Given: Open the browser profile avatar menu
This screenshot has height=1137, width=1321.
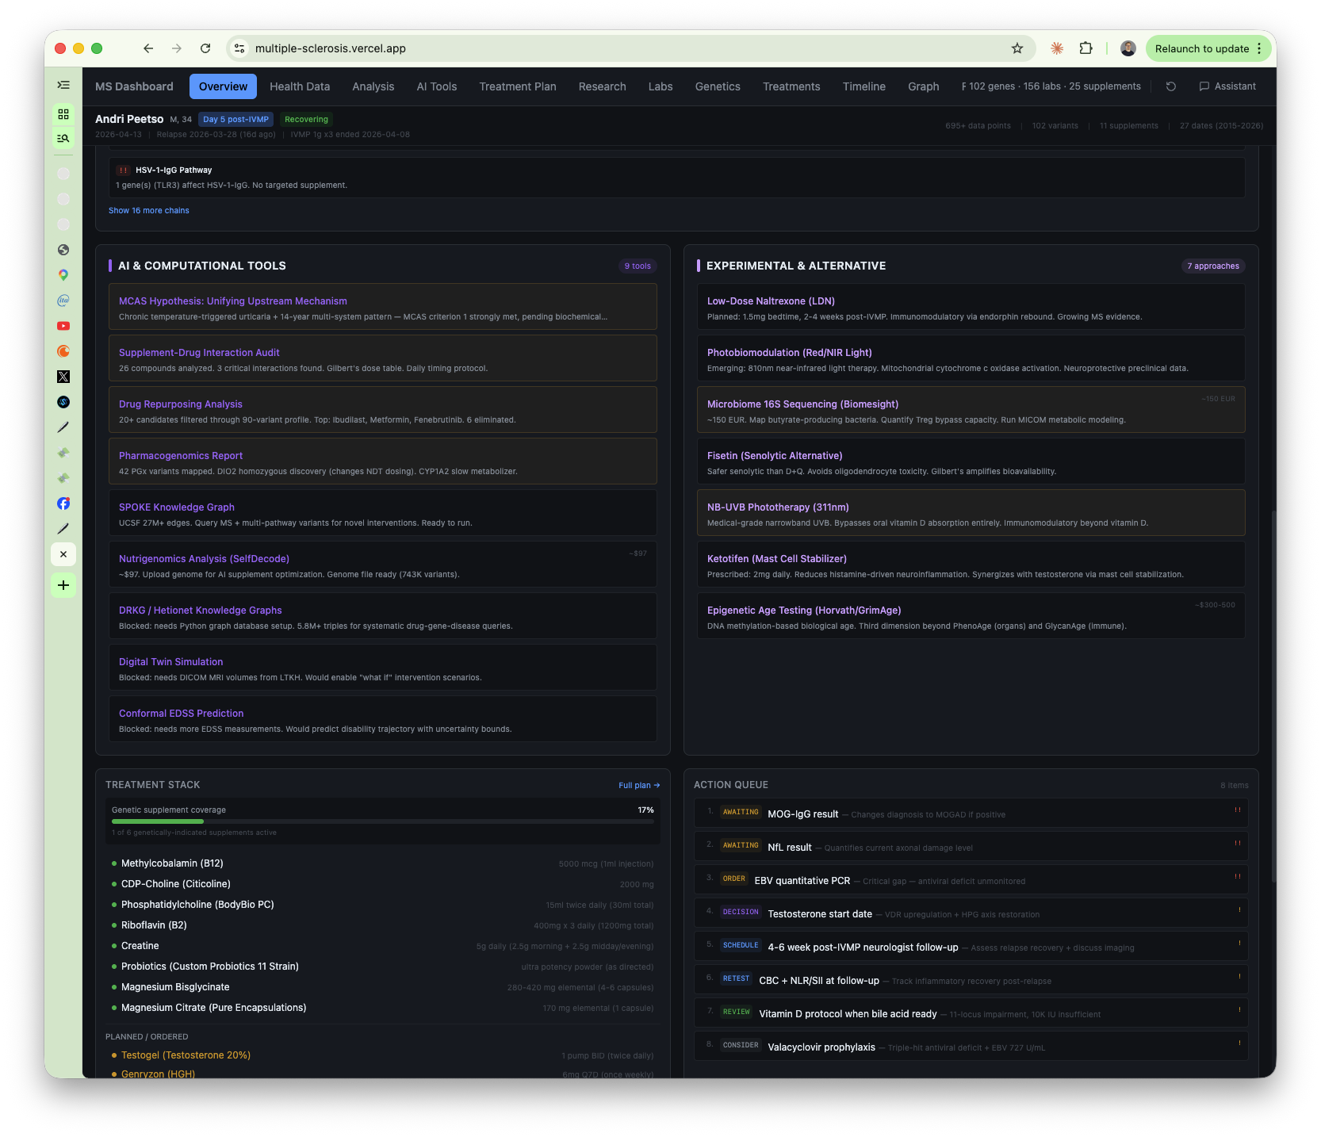Looking at the screenshot, I should coord(1127,48).
